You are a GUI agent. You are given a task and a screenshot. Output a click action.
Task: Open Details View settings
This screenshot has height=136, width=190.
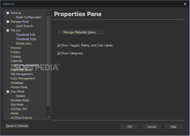pos(24,43)
